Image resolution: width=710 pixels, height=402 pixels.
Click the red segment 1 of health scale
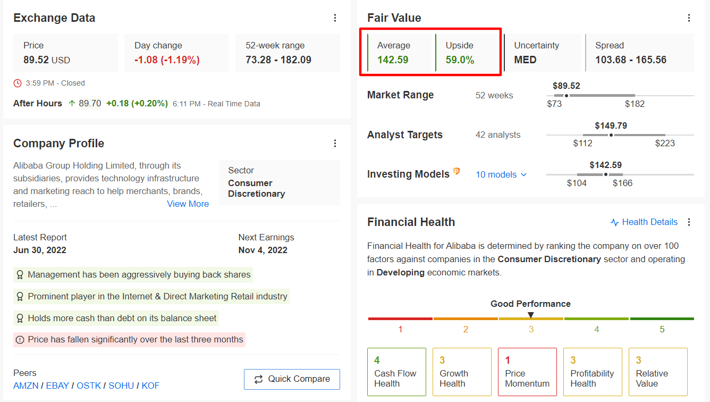(x=400, y=319)
